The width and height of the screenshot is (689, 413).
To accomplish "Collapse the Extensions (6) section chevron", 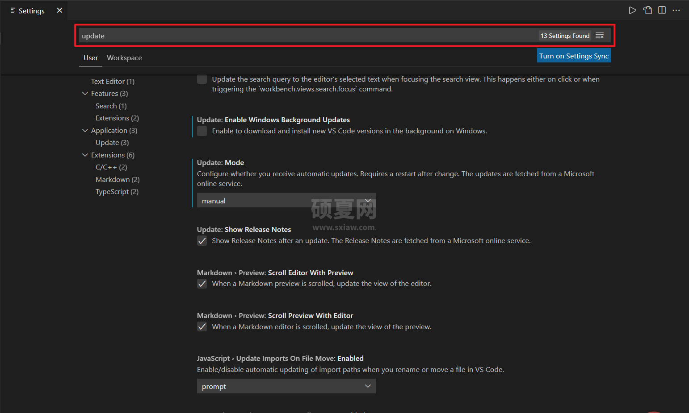I will (85, 155).
